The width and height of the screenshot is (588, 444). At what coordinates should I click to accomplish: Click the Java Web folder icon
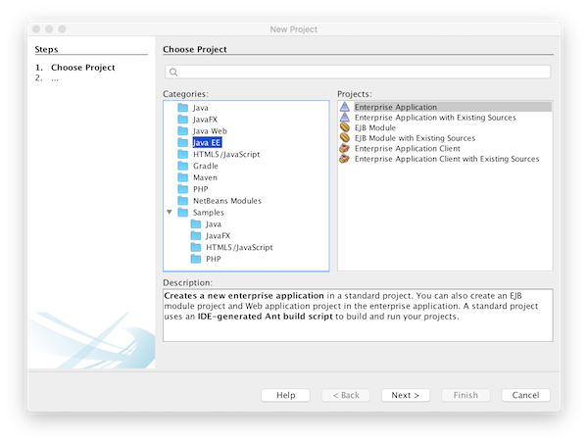pos(183,130)
